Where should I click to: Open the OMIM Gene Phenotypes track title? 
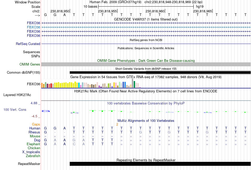pyautogui.click(x=146, y=61)
